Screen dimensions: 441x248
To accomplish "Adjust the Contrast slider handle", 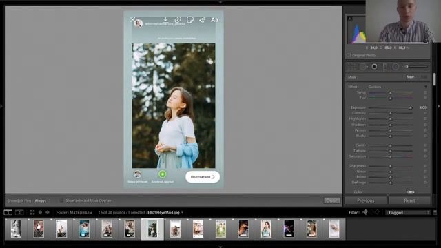I will (391, 113).
